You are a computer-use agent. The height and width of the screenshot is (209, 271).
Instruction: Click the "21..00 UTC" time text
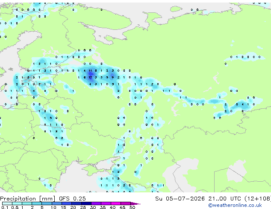224,199
